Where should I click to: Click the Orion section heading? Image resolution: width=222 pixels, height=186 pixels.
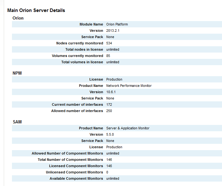pos(18,18)
